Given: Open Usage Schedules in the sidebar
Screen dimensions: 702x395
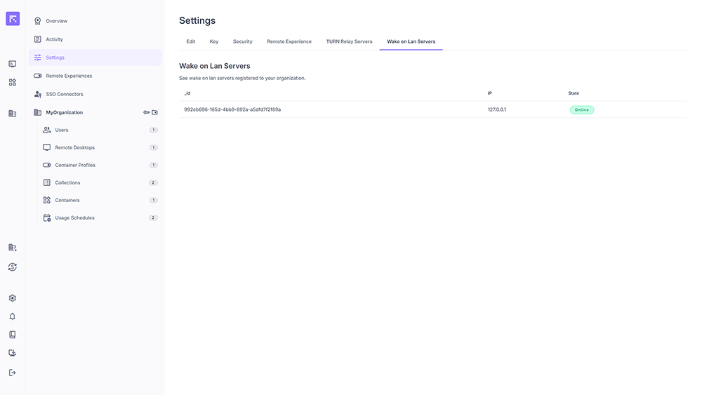Looking at the screenshot, I should point(74,217).
